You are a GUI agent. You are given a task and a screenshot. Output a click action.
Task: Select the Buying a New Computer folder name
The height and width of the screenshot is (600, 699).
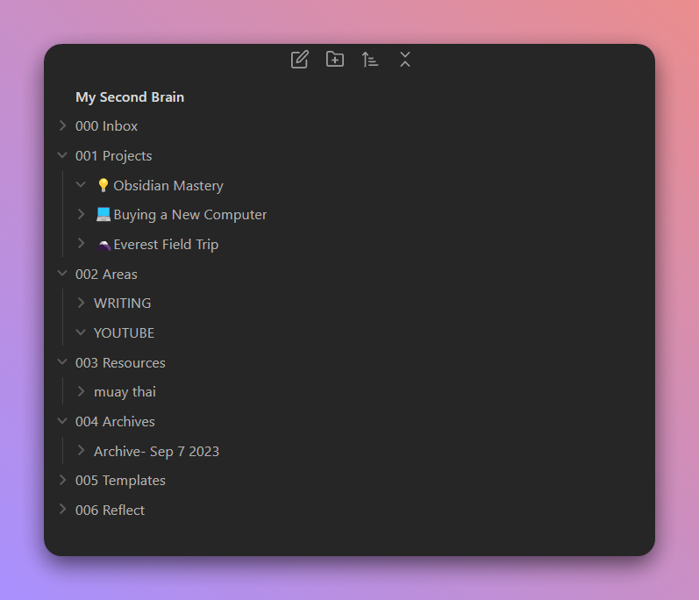[190, 215]
